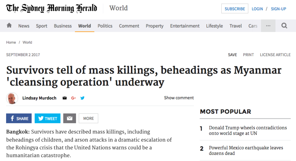Tweet this article
This screenshot has height=161, width=296.
48,118
